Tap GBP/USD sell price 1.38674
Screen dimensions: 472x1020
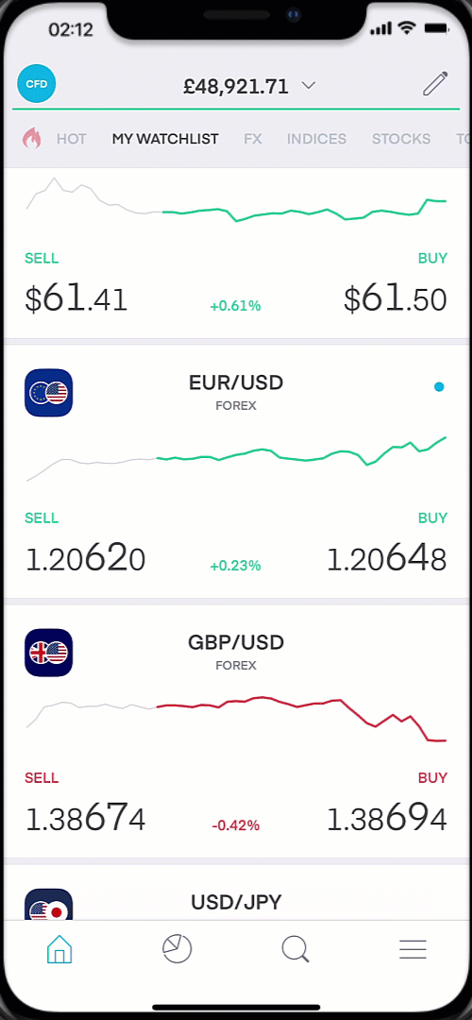[85, 819]
